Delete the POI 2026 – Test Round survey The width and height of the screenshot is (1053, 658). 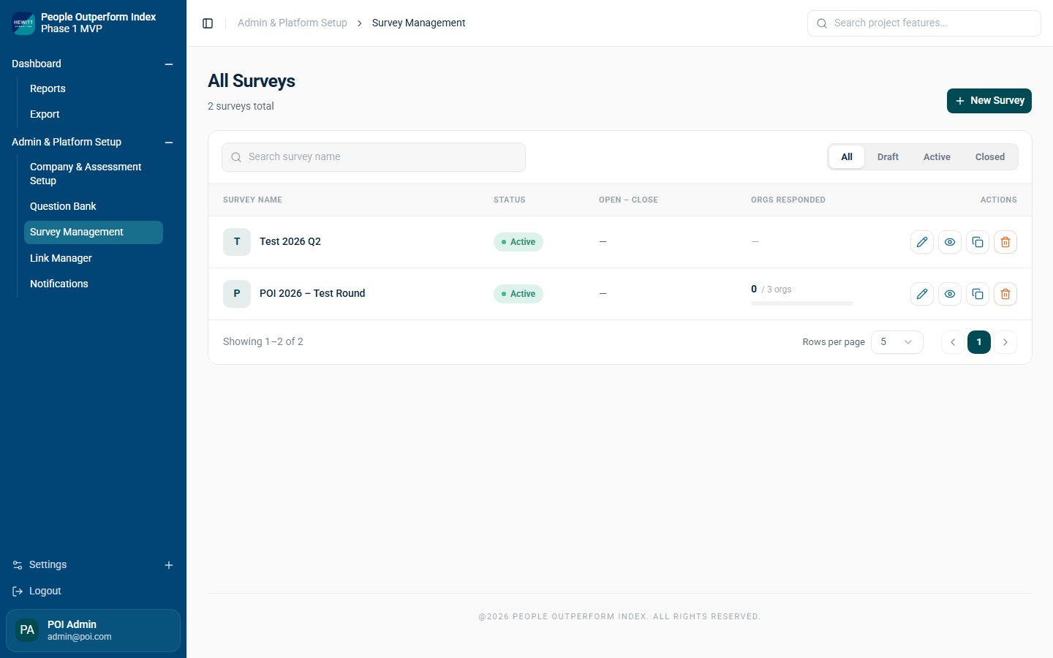(x=1005, y=294)
